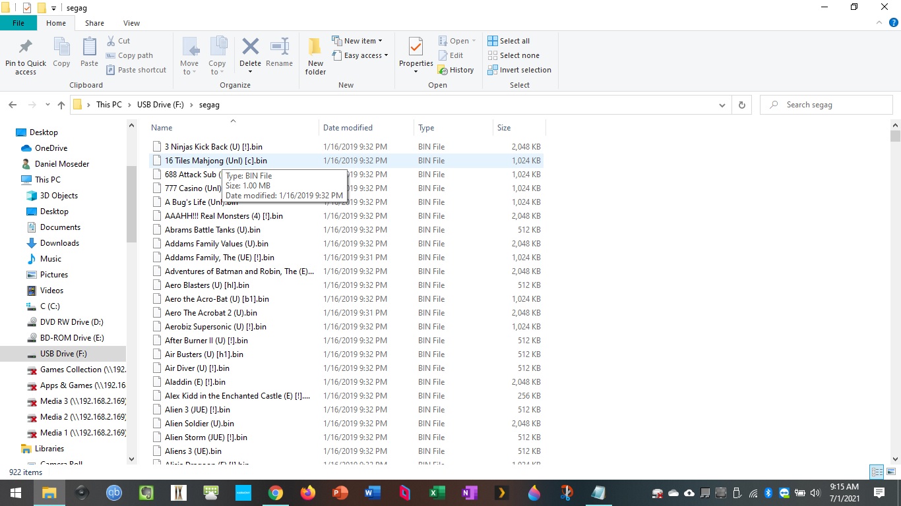Select DVD RW Drive (D:) in navigation pane

click(71, 322)
